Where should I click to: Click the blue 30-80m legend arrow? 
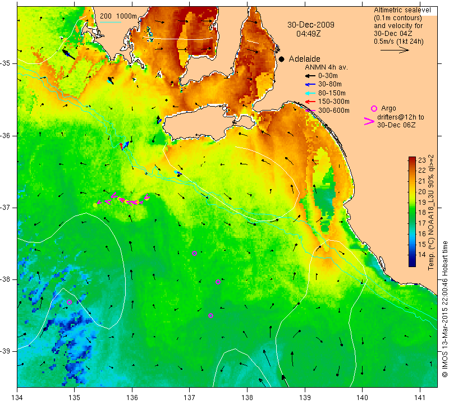click(x=310, y=85)
